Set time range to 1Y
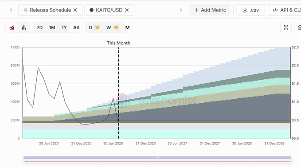 [64, 27]
